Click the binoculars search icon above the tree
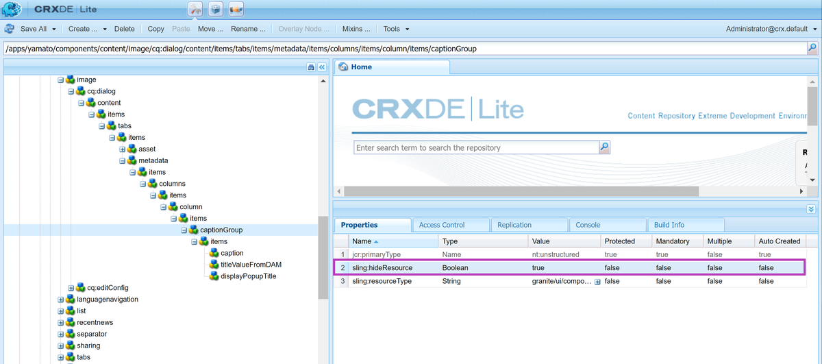 tap(310, 67)
